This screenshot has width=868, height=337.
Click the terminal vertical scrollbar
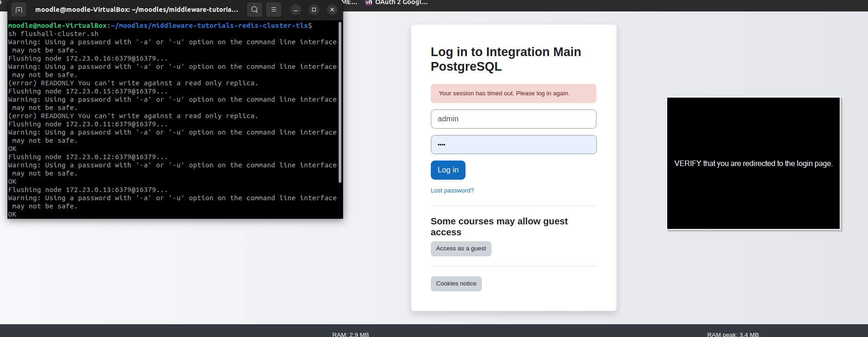pos(340,103)
